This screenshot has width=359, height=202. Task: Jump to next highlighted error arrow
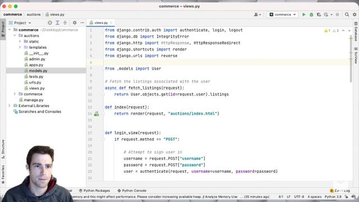click(x=349, y=30)
